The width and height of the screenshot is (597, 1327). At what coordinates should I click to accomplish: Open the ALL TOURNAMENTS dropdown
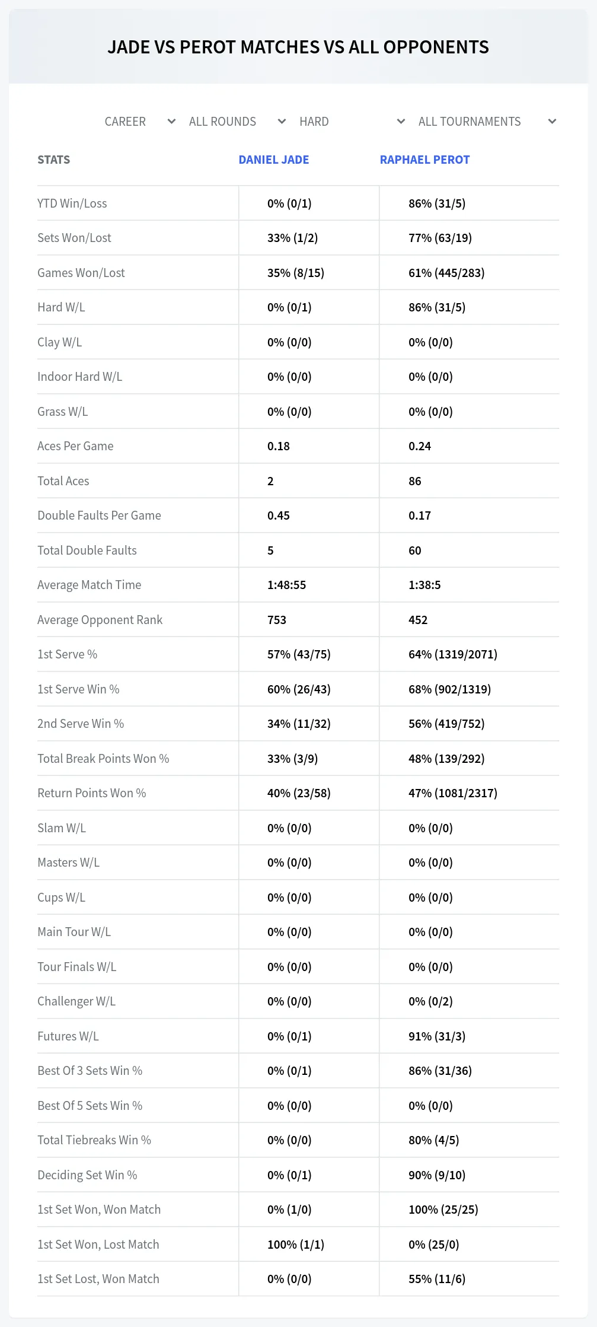point(487,122)
